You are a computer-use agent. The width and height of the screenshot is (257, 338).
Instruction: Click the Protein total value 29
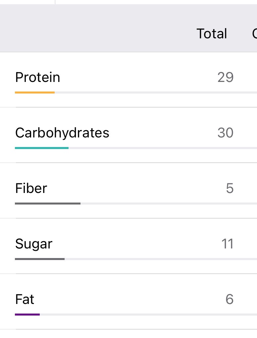[226, 77]
